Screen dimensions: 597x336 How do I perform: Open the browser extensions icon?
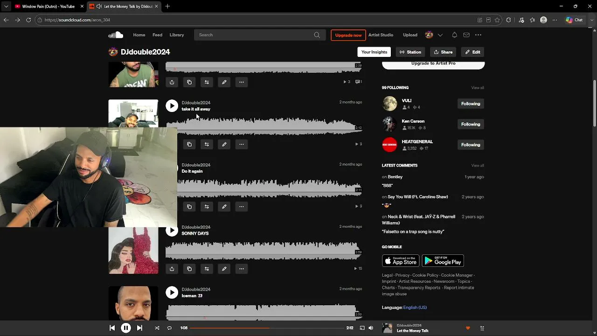pyautogui.click(x=508, y=20)
